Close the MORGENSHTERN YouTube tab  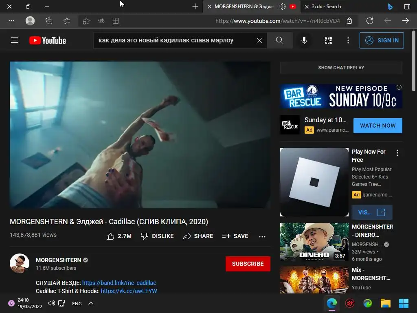tap(209, 7)
